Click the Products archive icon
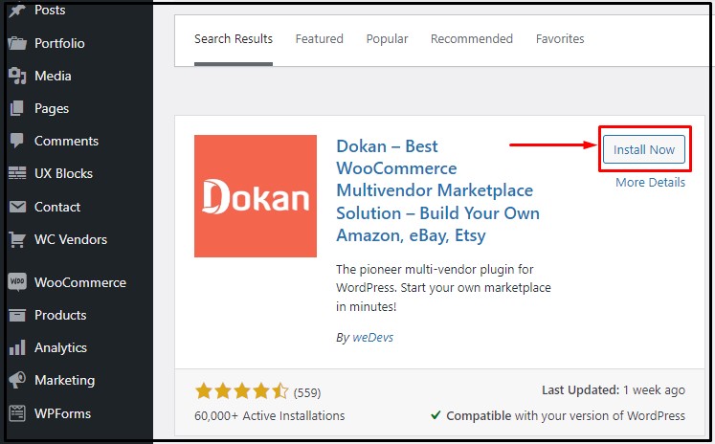Viewport: 715px width, 444px height. click(17, 315)
